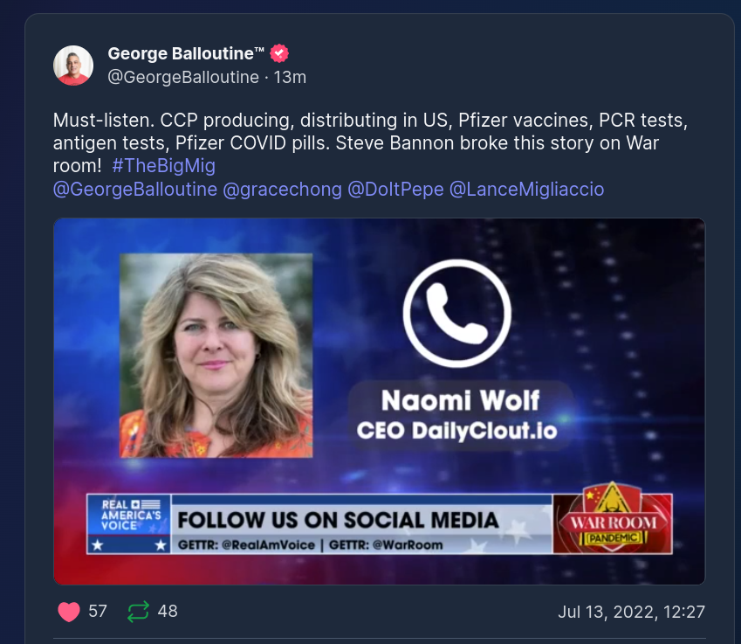741x644 pixels.
Task: Open the #TheBigMig hashtag
Action: (x=164, y=166)
